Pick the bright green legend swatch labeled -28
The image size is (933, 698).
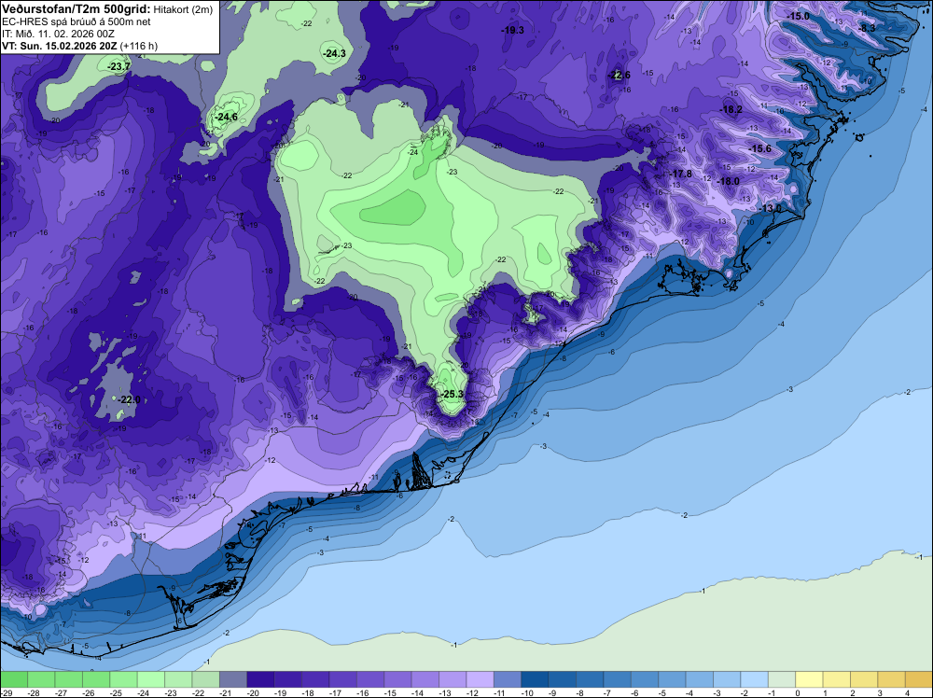click(x=41, y=679)
